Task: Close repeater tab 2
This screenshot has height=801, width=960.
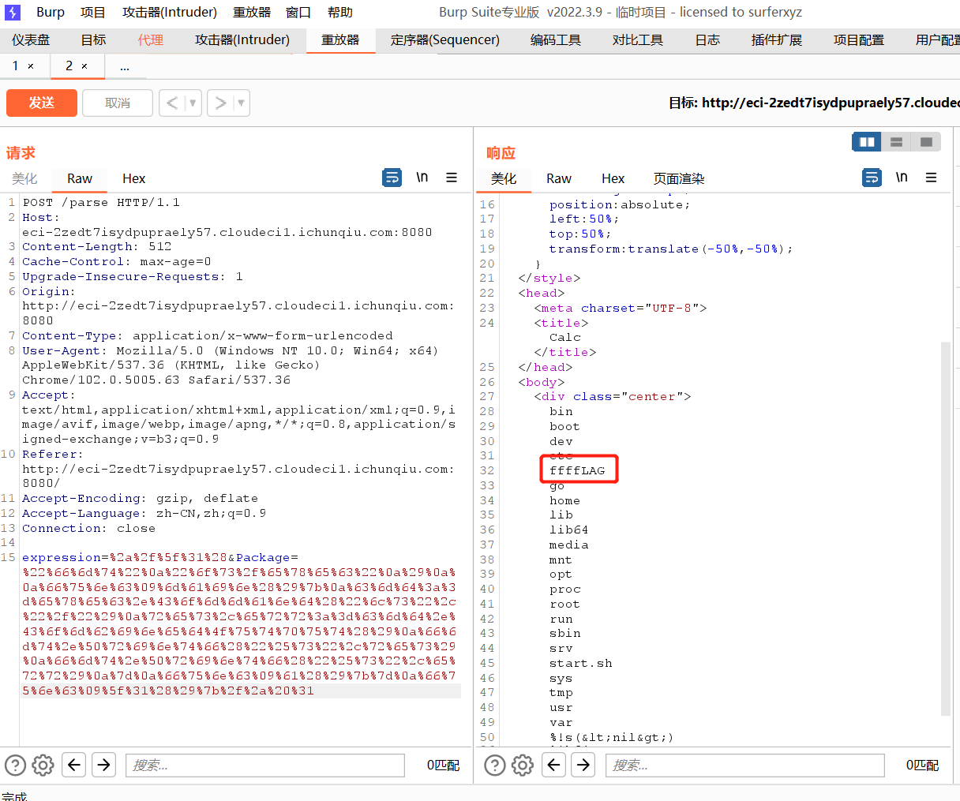Action: [84, 66]
